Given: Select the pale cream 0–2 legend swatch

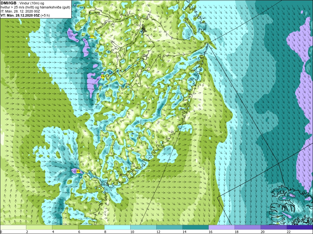Looking at the screenshot, I should coord(13,227).
